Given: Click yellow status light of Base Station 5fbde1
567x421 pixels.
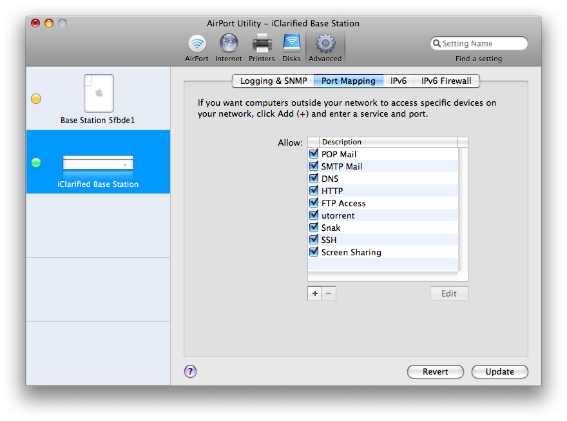Looking at the screenshot, I should tap(36, 99).
